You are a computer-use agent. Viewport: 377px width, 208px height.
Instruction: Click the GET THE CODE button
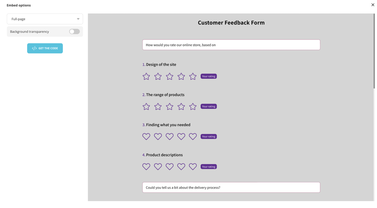point(45,48)
